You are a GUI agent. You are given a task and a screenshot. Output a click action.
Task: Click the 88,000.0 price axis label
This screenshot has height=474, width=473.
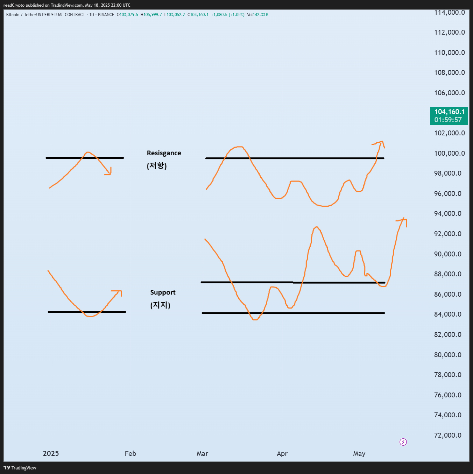tap(448, 274)
